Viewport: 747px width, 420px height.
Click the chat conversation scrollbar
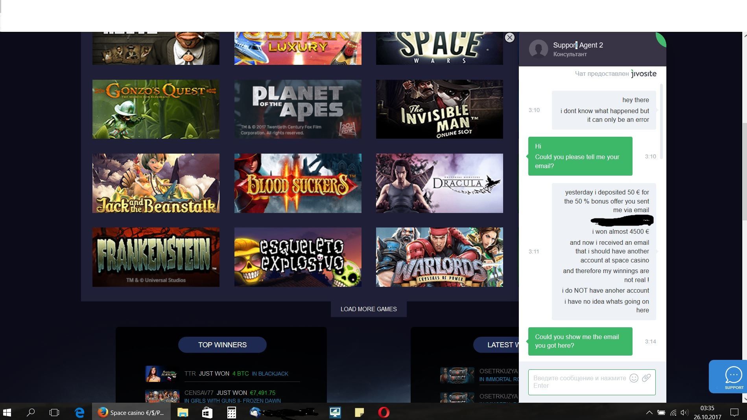[661, 121]
